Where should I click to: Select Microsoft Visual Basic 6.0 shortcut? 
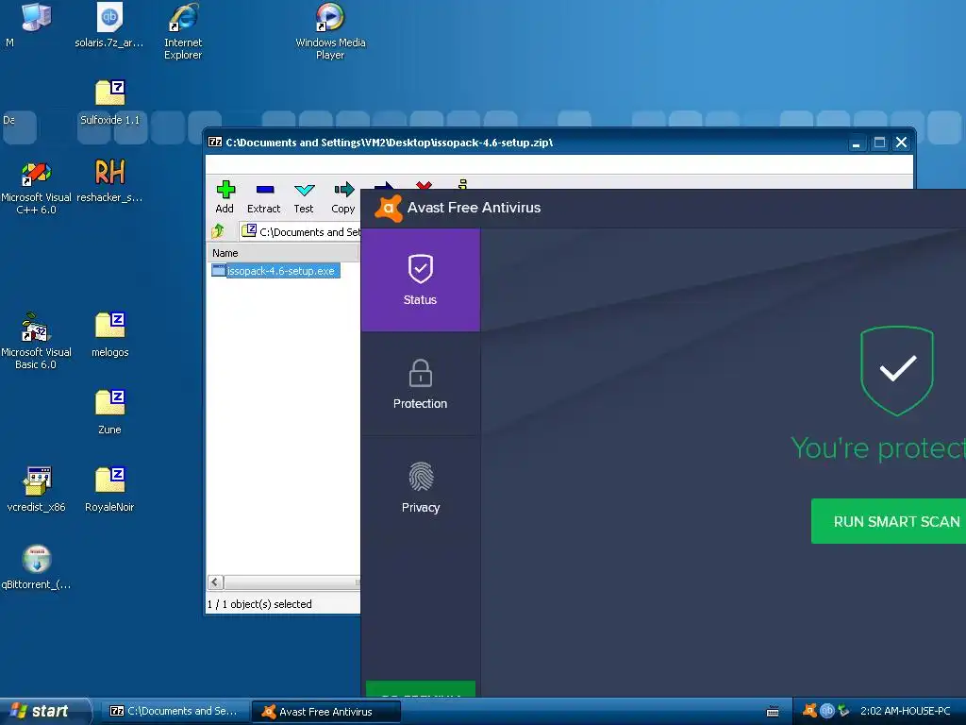point(36,341)
